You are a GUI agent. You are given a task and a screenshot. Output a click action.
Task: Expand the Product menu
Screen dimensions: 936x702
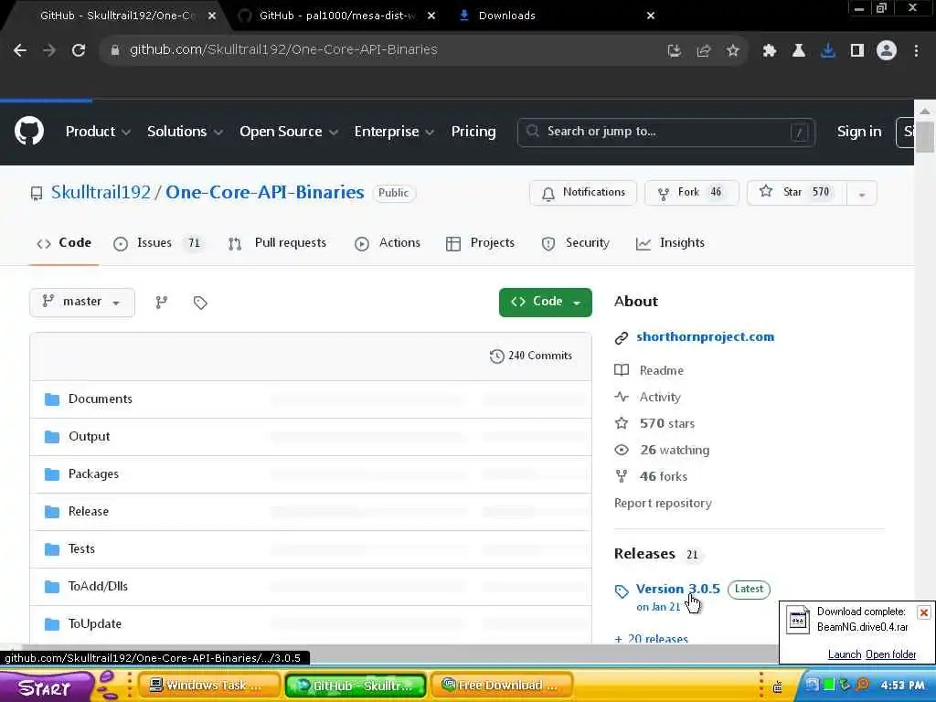98,132
